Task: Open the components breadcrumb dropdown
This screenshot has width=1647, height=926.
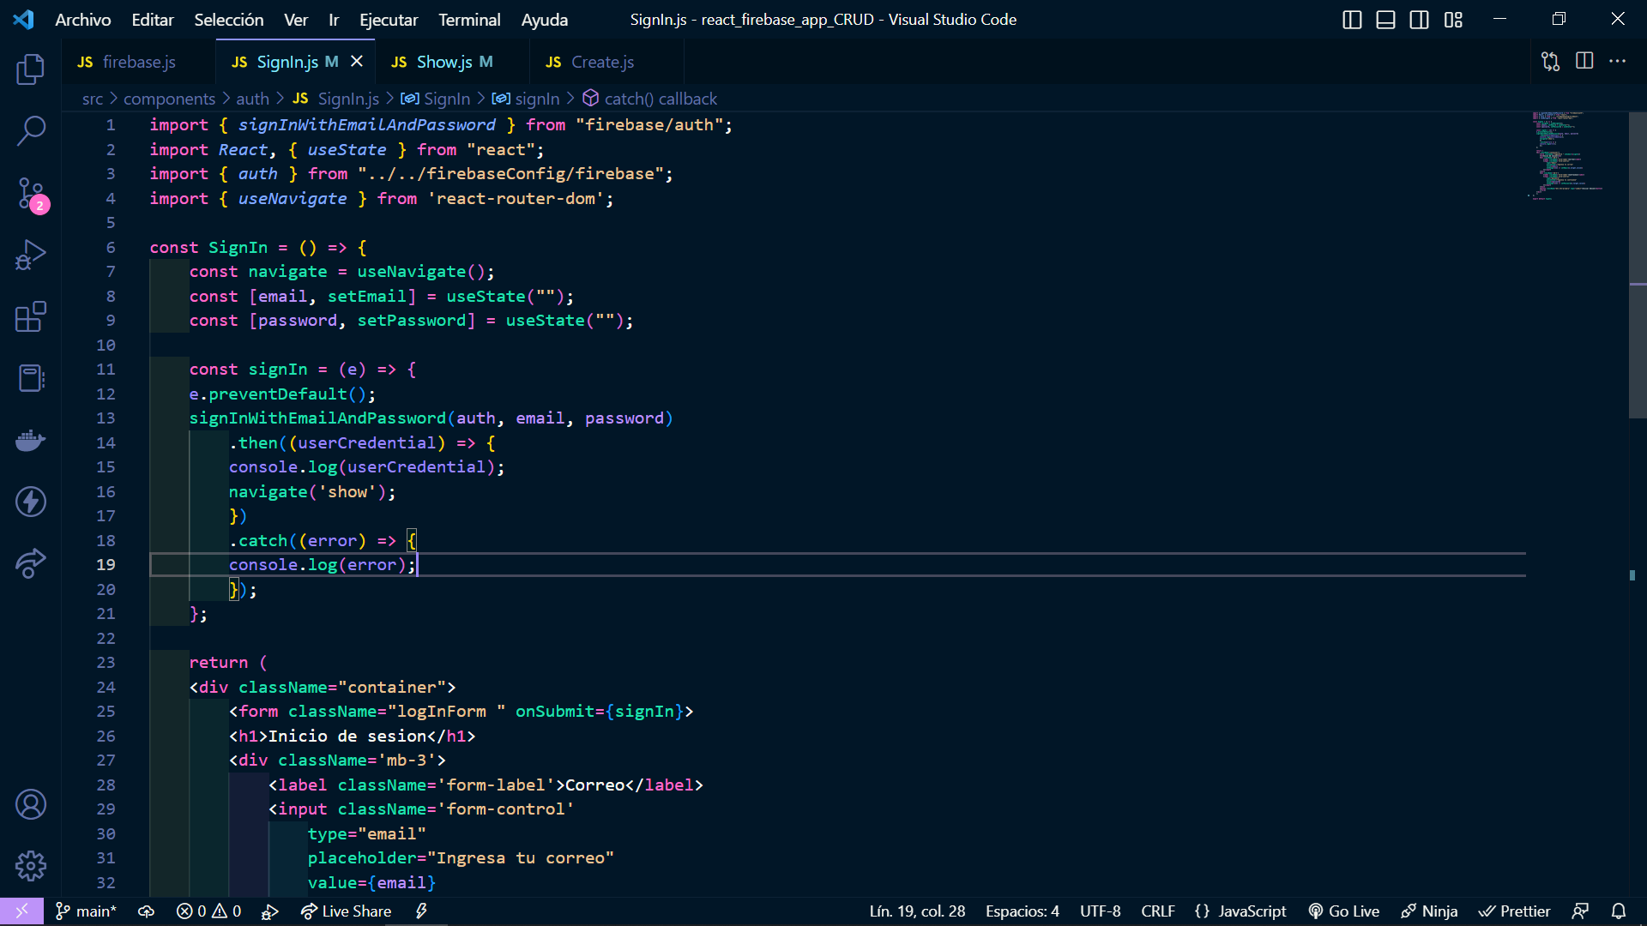Action: click(x=169, y=99)
